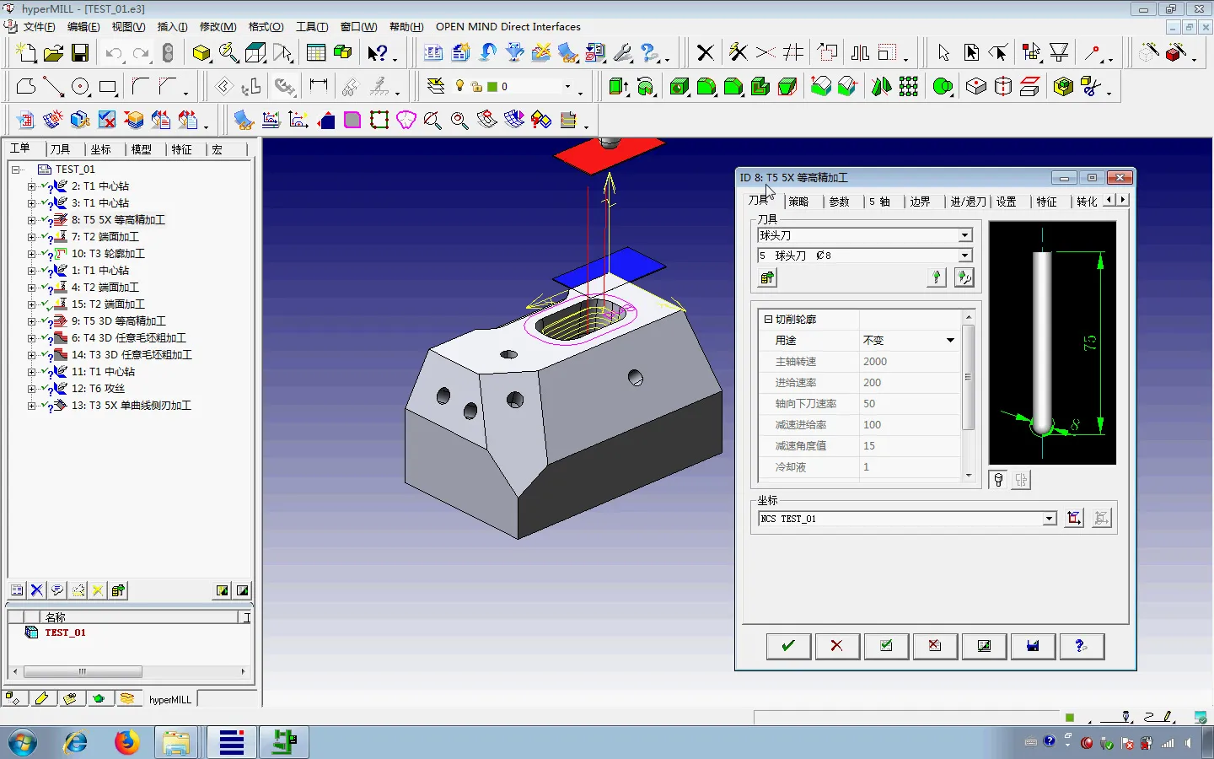The height and width of the screenshot is (759, 1214).
Task: Click the NCS coordinate frame icon
Action: pos(1073,519)
